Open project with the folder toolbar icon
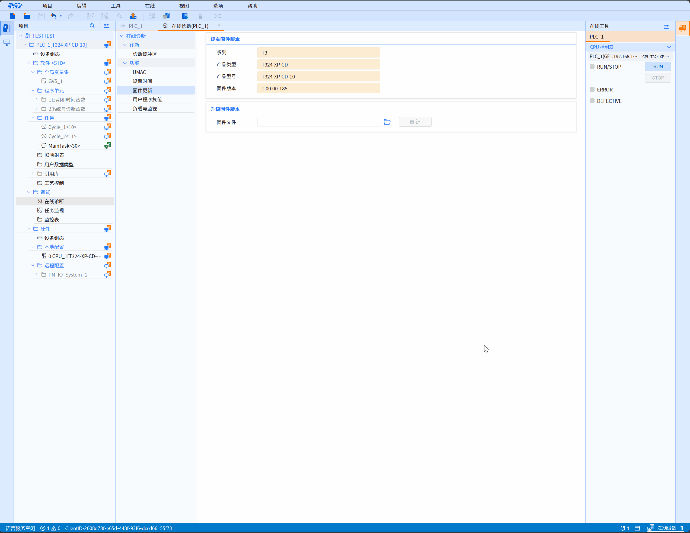Screen dimensions: 690x533 pos(27,16)
